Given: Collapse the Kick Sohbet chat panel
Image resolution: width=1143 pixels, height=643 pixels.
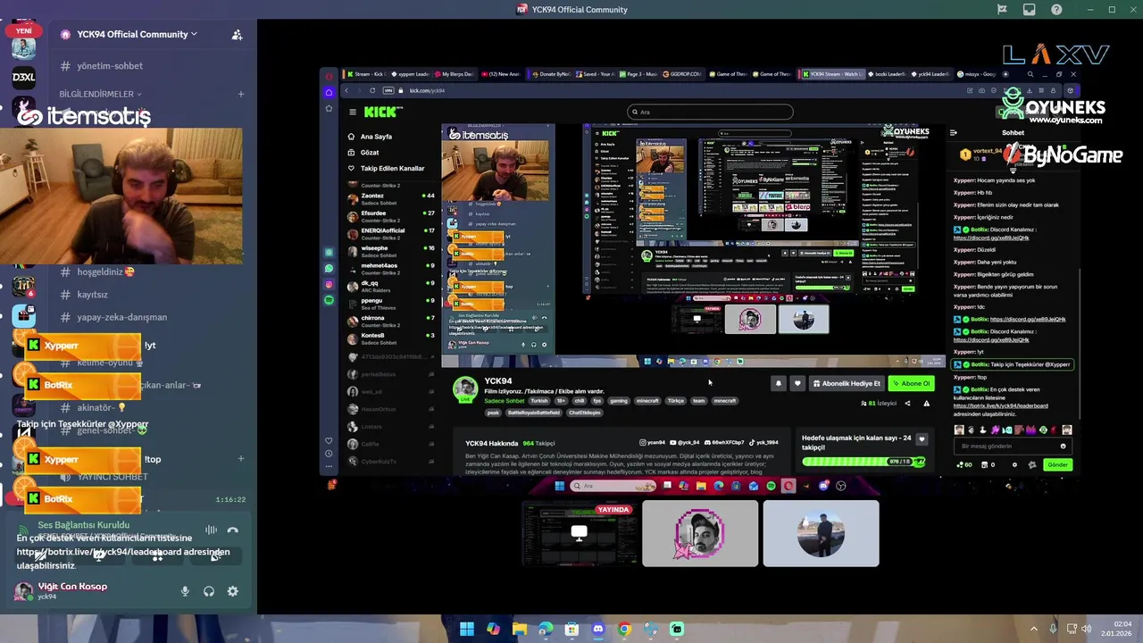Looking at the screenshot, I should pos(954,132).
